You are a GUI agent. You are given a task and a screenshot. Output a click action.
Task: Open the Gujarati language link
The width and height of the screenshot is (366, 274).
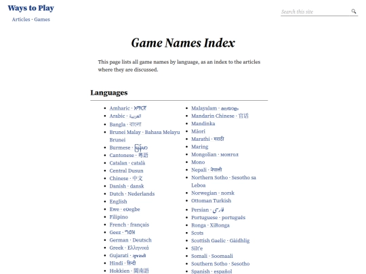(x=127, y=255)
